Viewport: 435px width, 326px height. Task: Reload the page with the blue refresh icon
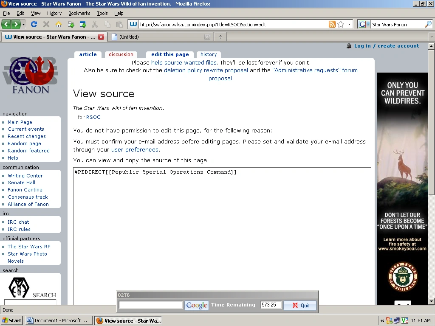tap(34, 24)
